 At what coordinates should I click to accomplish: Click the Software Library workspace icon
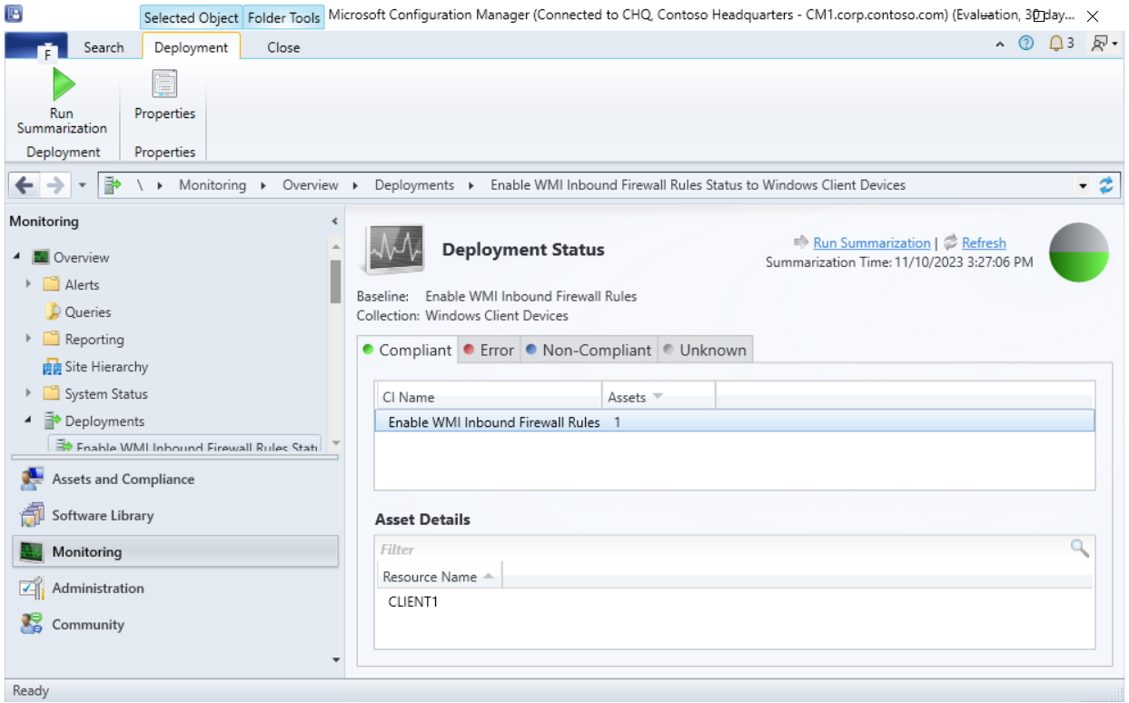pyautogui.click(x=32, y=516)
